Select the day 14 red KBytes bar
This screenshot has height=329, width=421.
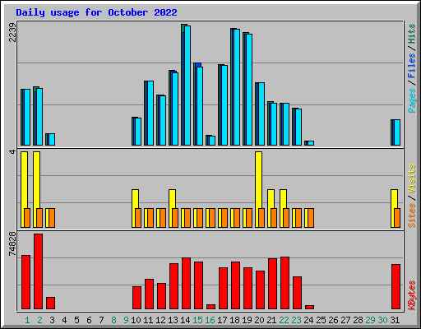(186, 284)
